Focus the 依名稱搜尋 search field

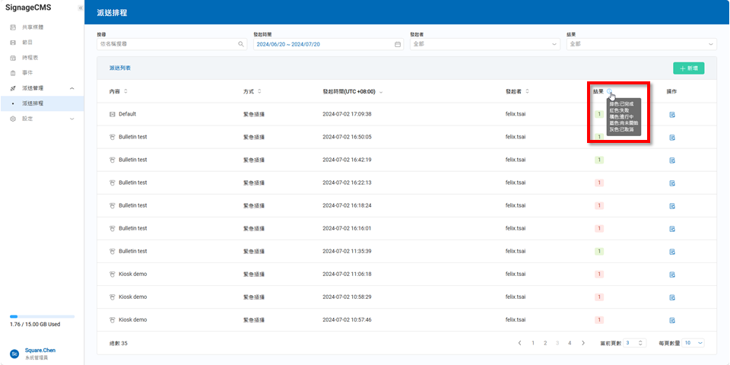[167, 44]
